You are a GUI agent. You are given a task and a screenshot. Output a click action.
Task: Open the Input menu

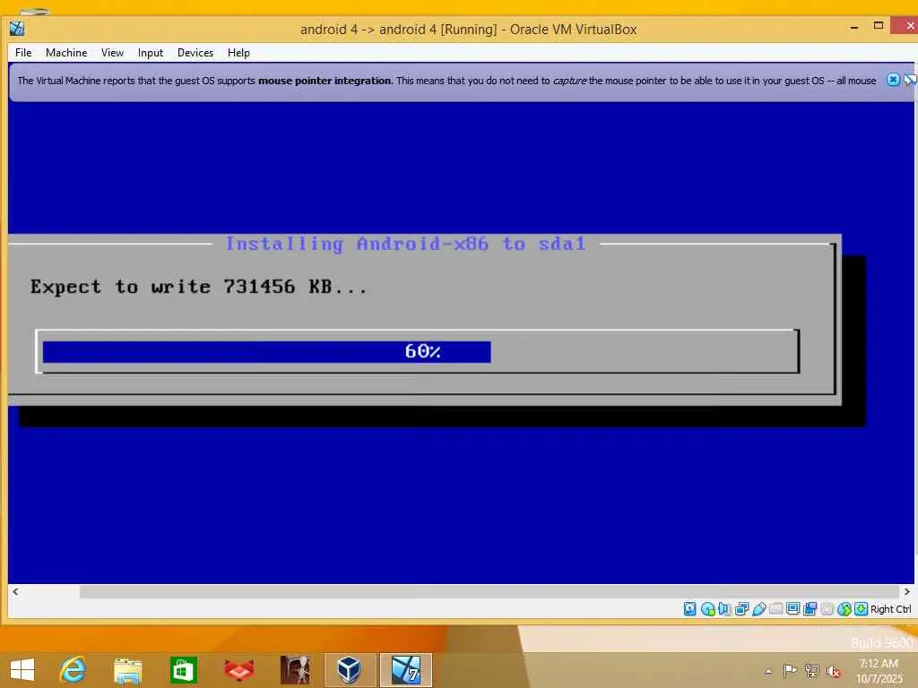click(x=151, y=53)
